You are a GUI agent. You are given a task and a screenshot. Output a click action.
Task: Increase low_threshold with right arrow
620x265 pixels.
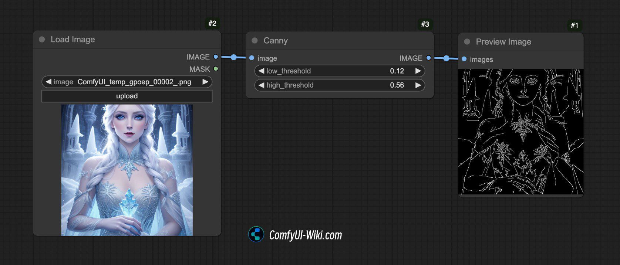pyautogui.click(x=418, y=71)
